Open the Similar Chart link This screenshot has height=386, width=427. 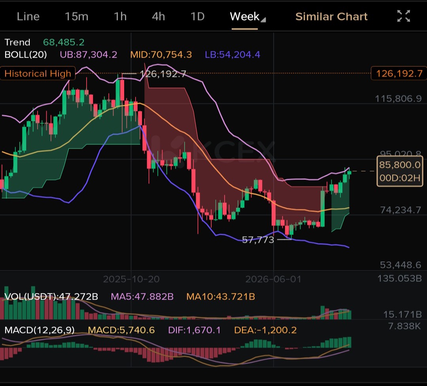click(x=331, y=17)
